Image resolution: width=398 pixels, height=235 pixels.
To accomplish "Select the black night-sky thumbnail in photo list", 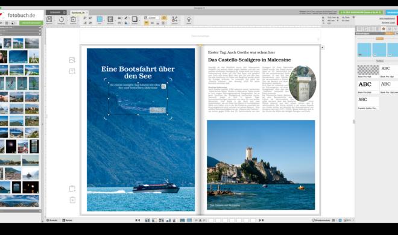I will [x=11, y=146].
